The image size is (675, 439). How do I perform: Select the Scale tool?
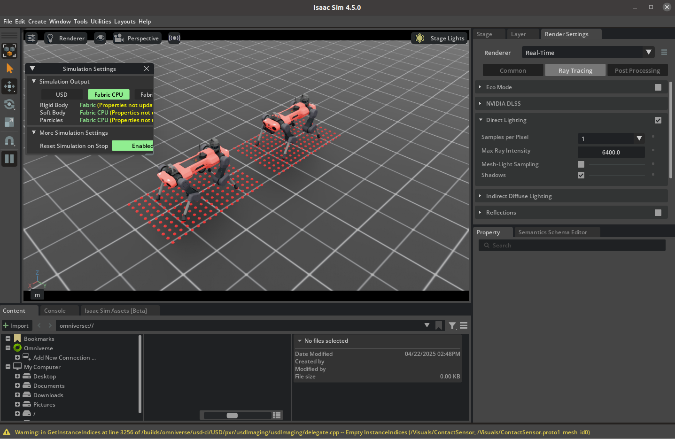[x=9, y=122]
